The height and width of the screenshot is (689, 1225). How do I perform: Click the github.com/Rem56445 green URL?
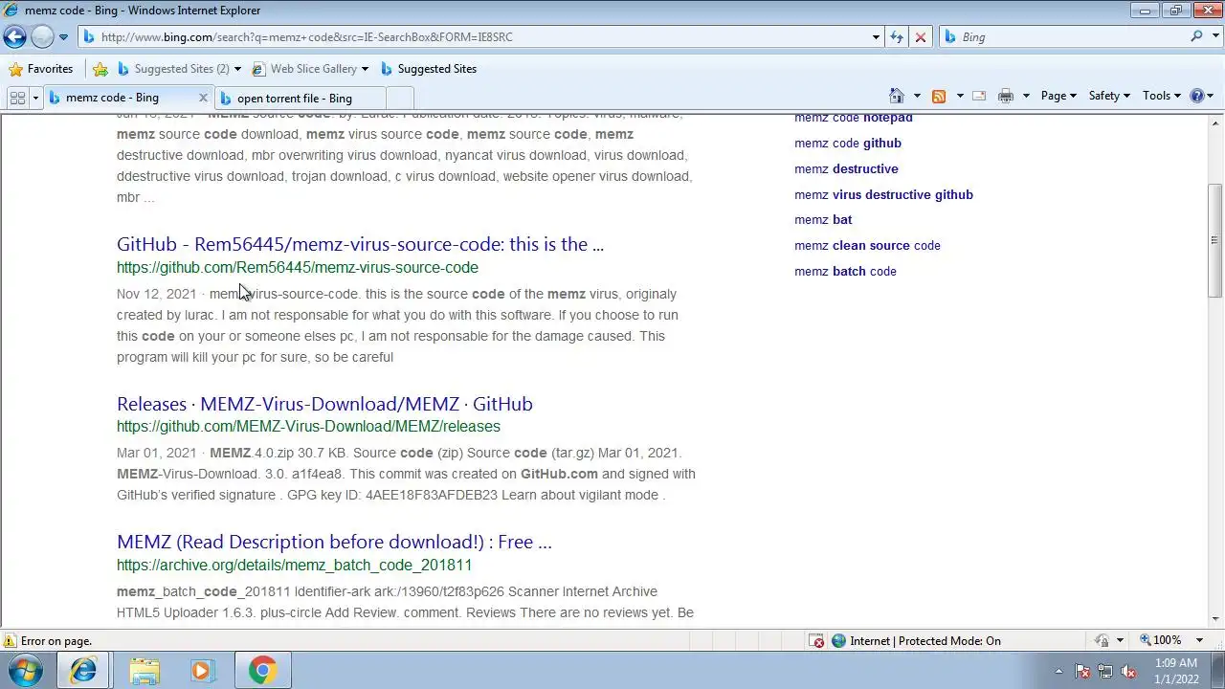tap(298, 268)
